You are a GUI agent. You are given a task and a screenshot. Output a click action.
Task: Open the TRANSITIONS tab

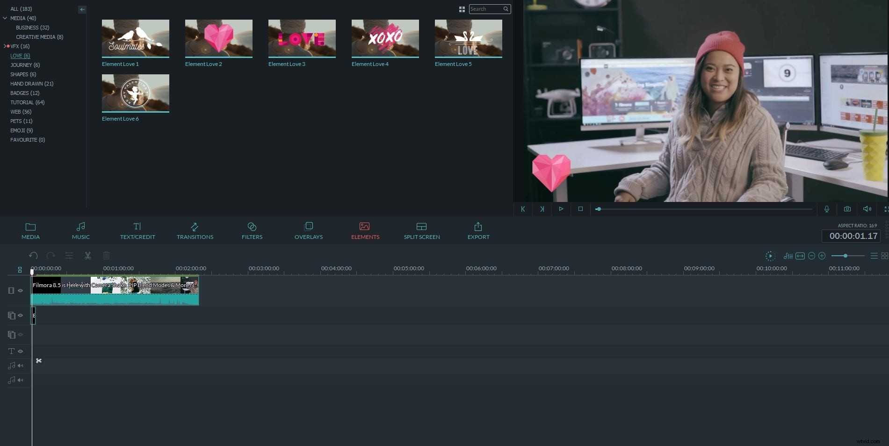195,231
